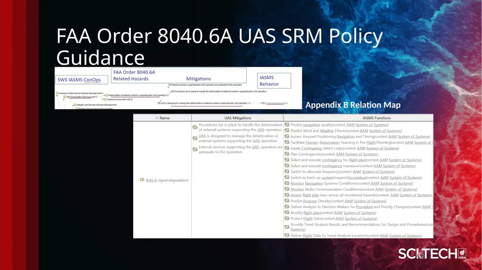Viewport: 482px width, 270px height.
Task: Click icon beside UAS is designed mitigation
Action: point(195,139)
